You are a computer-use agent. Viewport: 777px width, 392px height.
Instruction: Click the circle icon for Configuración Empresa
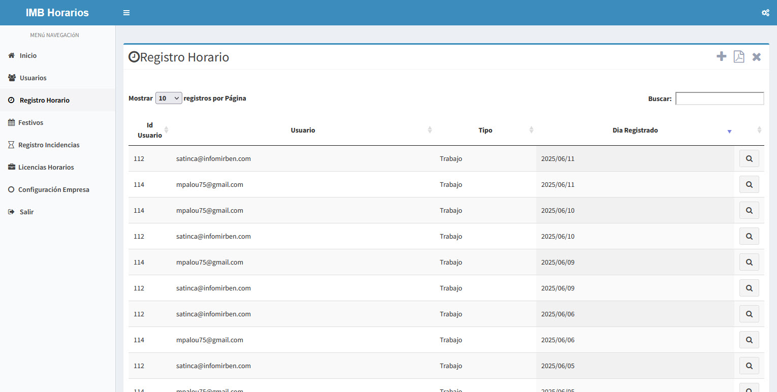pyautogui.click(x=11, y=189)
